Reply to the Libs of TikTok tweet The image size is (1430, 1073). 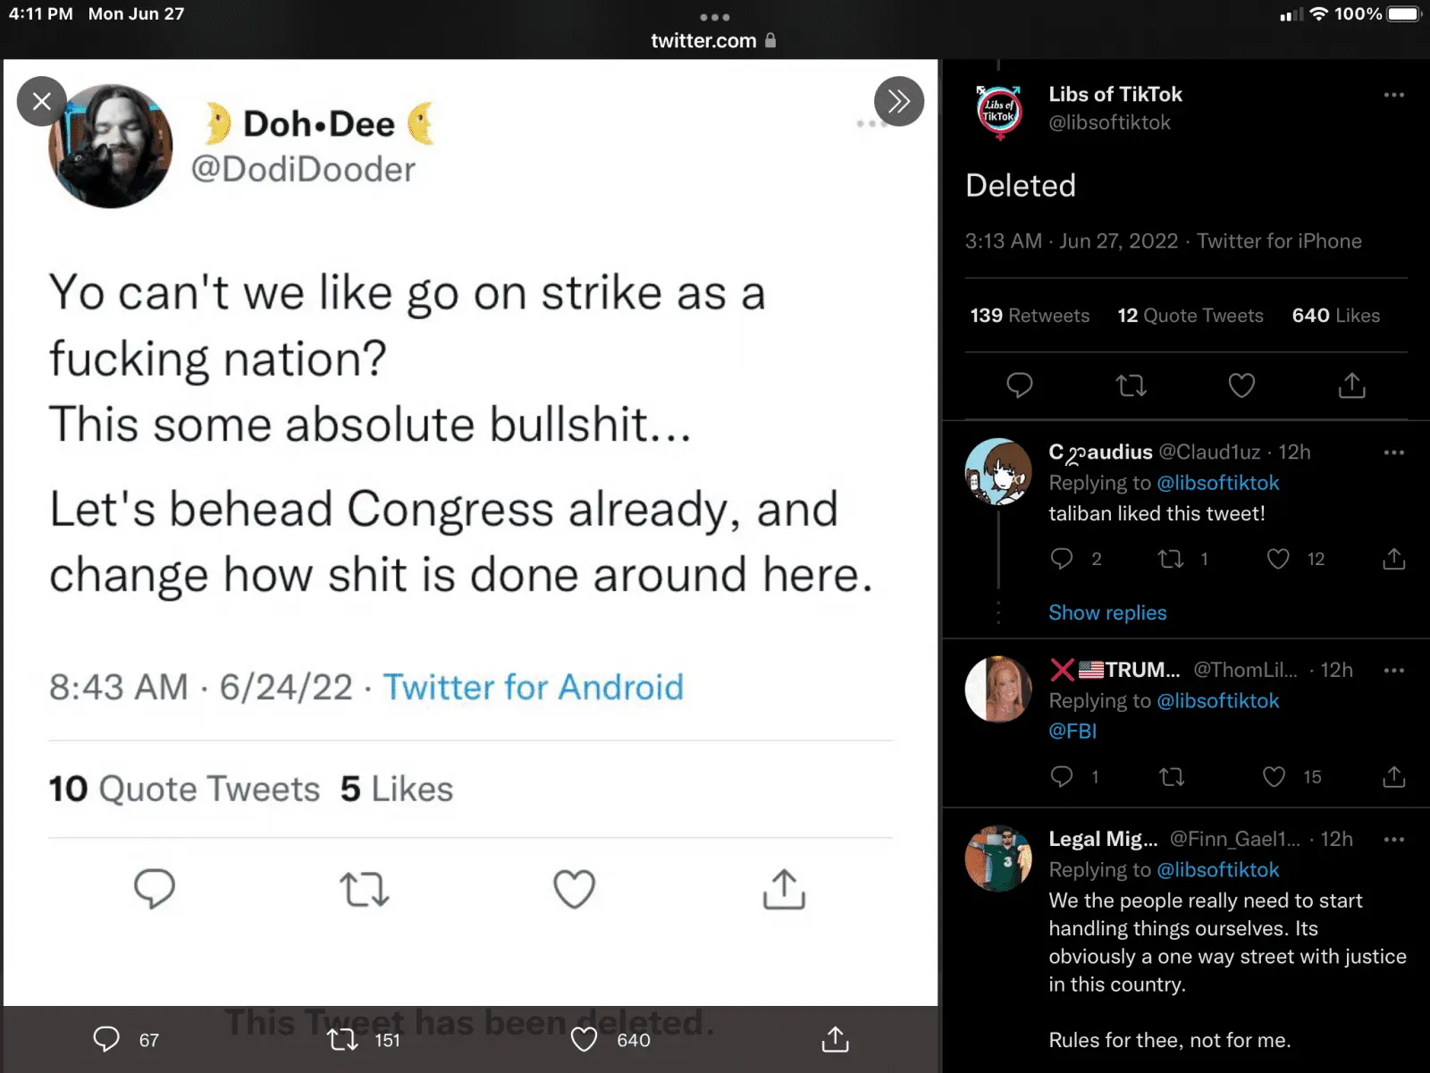pyautogui.click(x=1019, y=385)
